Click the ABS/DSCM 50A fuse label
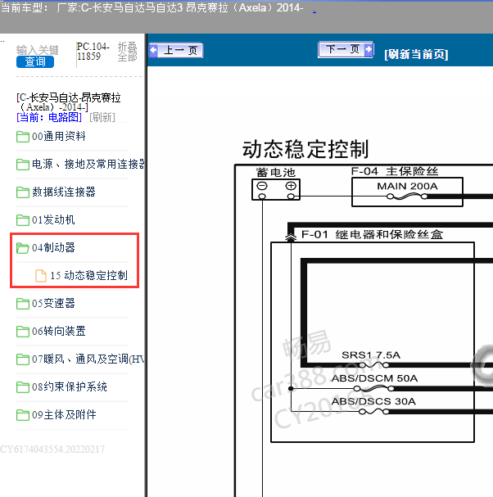The height and width of the screenshot is (497, 493). pyautogui.click(x=375, y=378)
